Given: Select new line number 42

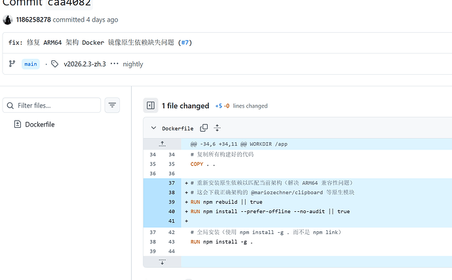Looking at the screenshot, I should point(172,232).
